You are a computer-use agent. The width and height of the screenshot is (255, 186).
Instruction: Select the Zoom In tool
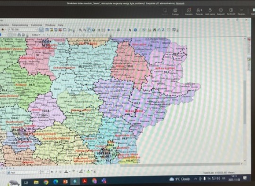pos(80,30)
